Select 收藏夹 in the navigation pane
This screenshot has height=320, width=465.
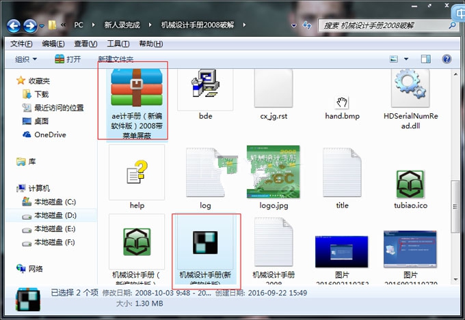click(39, 81)
